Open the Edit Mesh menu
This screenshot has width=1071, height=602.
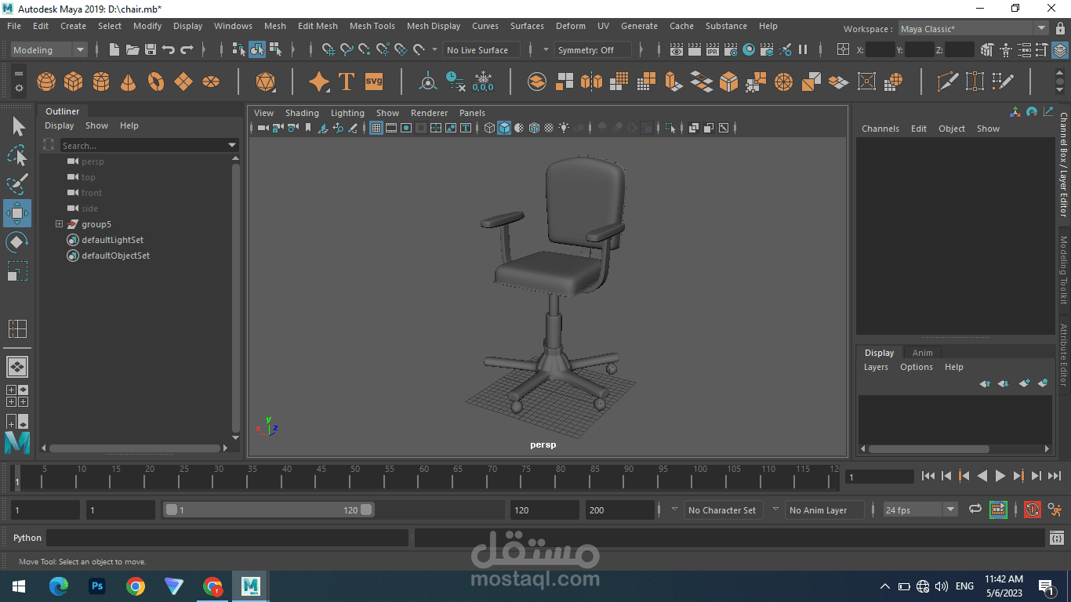point(318,26)
